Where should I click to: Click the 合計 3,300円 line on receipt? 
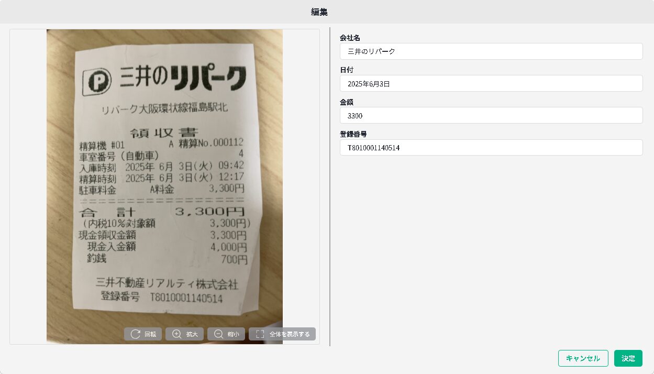coord(162,212)
